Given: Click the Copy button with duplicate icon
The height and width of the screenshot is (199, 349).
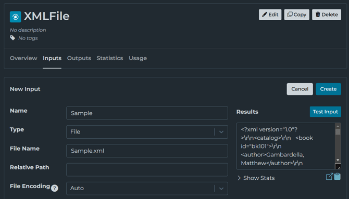Looking at the screenshot, I should coord(297,15).
